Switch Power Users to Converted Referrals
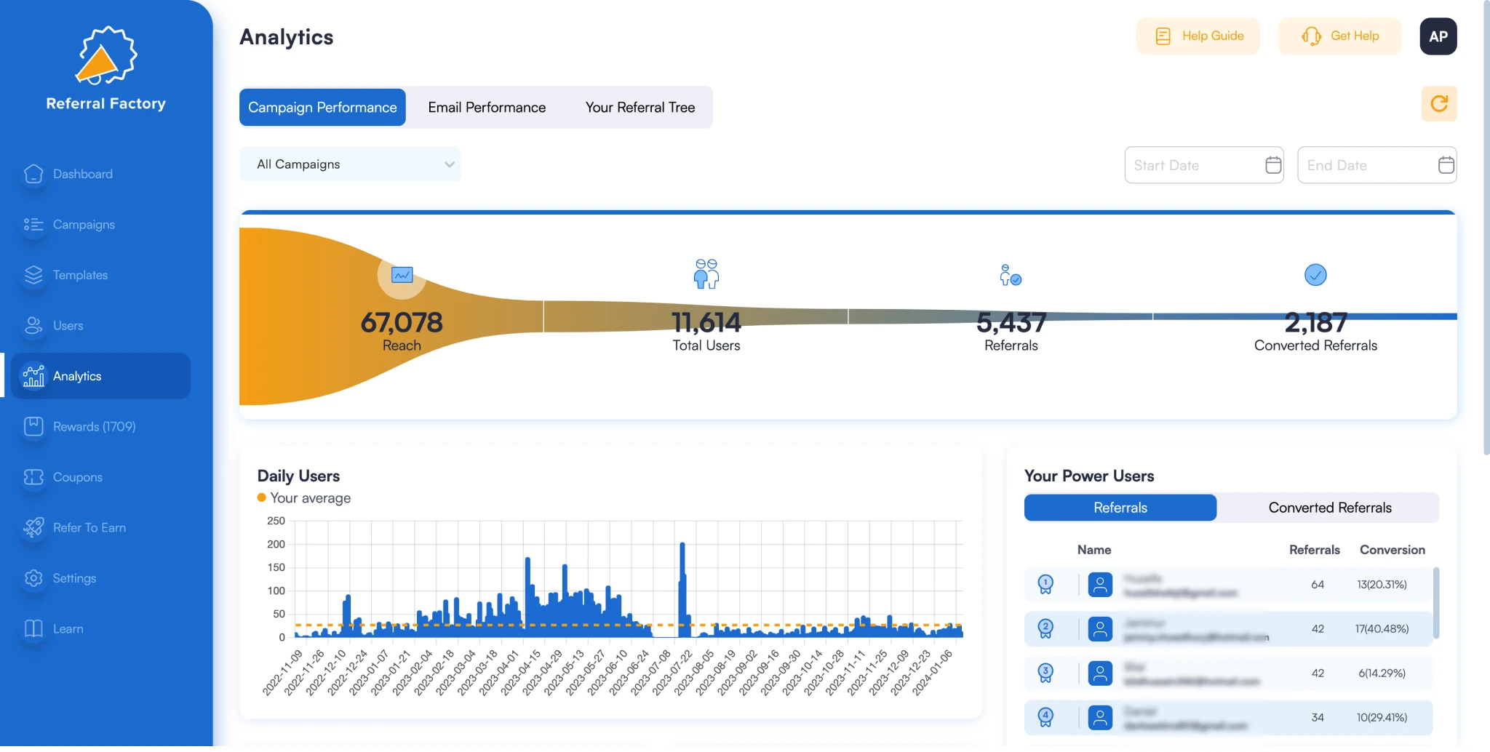 pos(1329,507)
